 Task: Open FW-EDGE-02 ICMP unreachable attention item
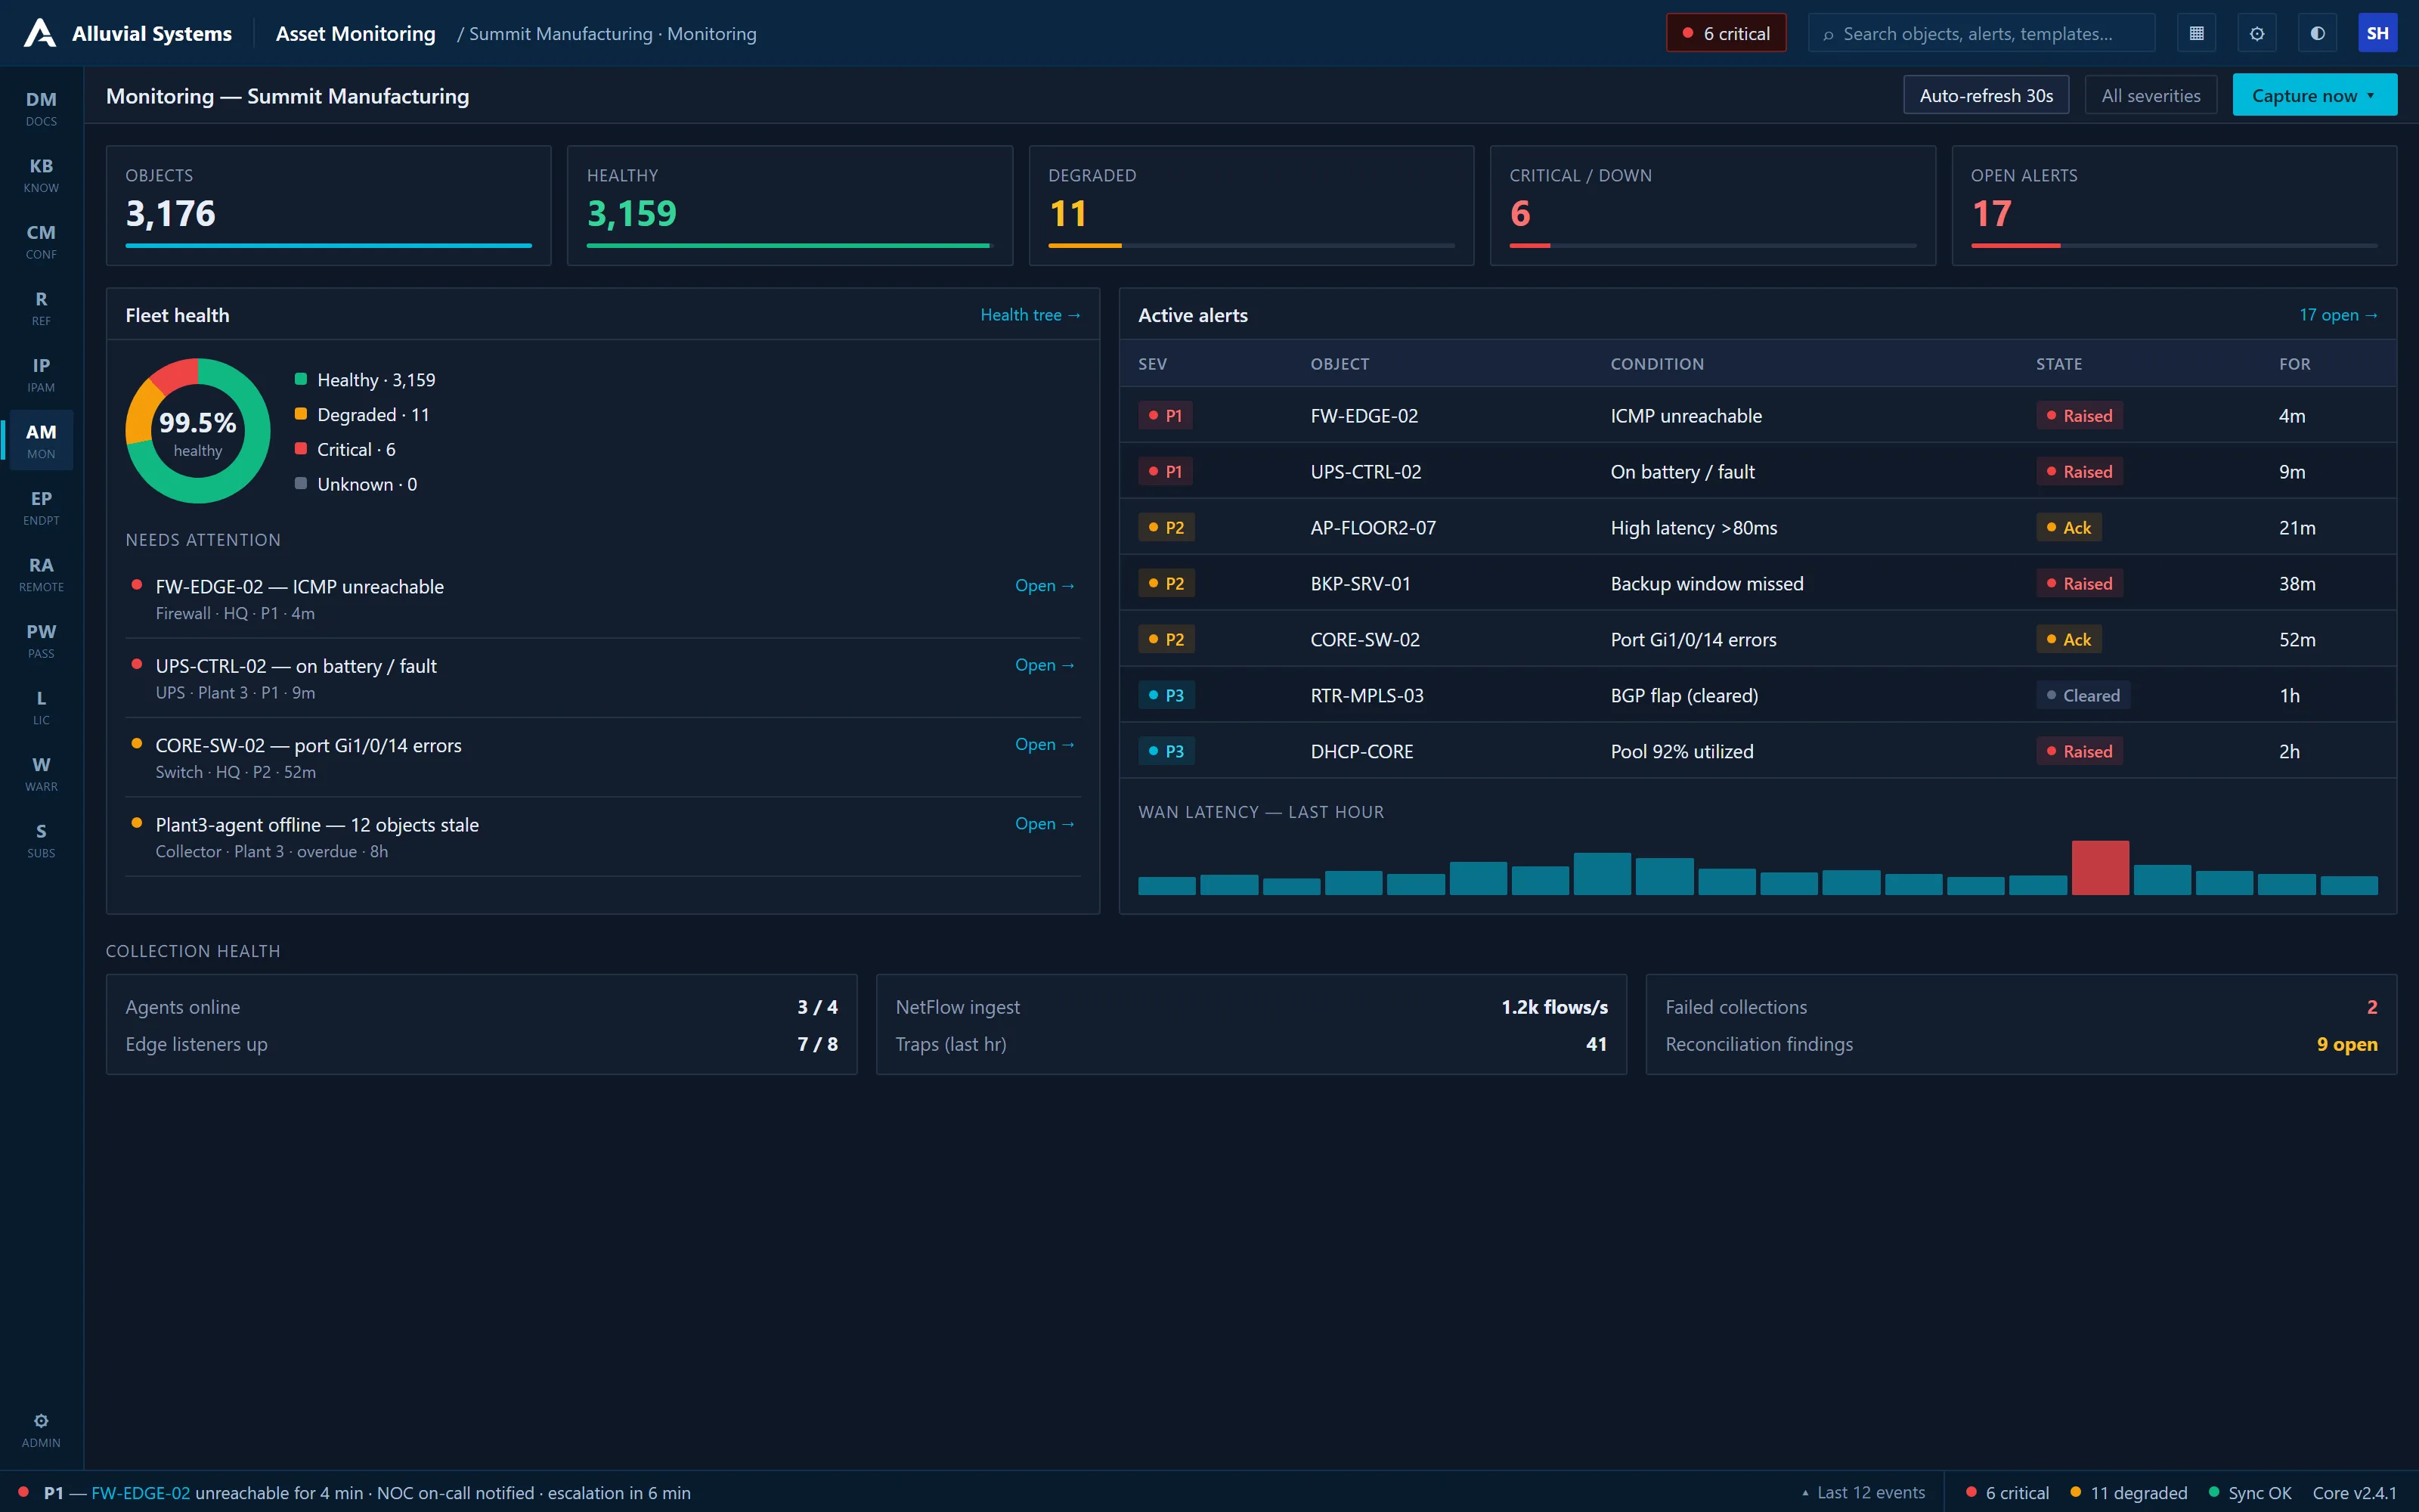click(x=602, y=598)
